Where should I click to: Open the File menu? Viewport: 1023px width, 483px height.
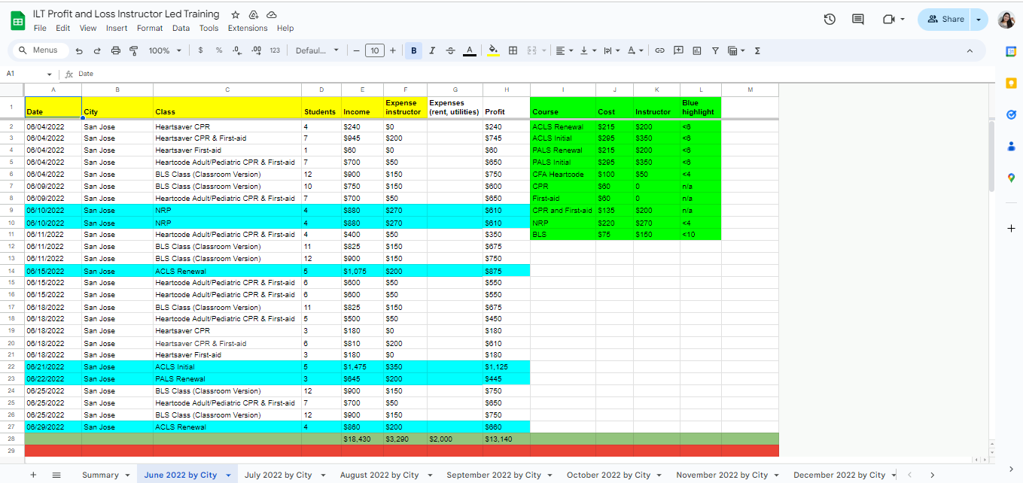(x=40, y=28)
